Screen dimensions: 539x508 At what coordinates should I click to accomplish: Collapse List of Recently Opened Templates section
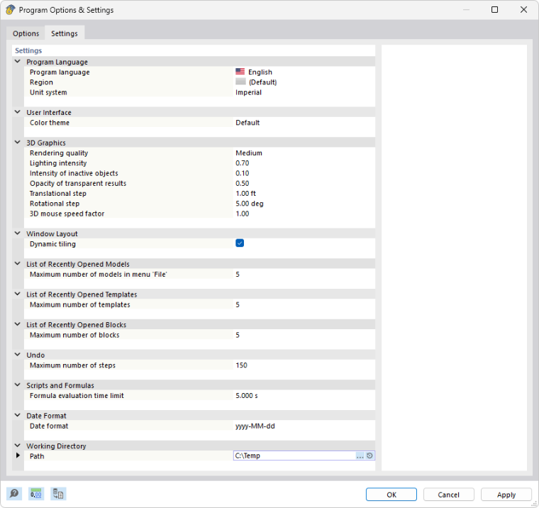[x=18, y=294]
